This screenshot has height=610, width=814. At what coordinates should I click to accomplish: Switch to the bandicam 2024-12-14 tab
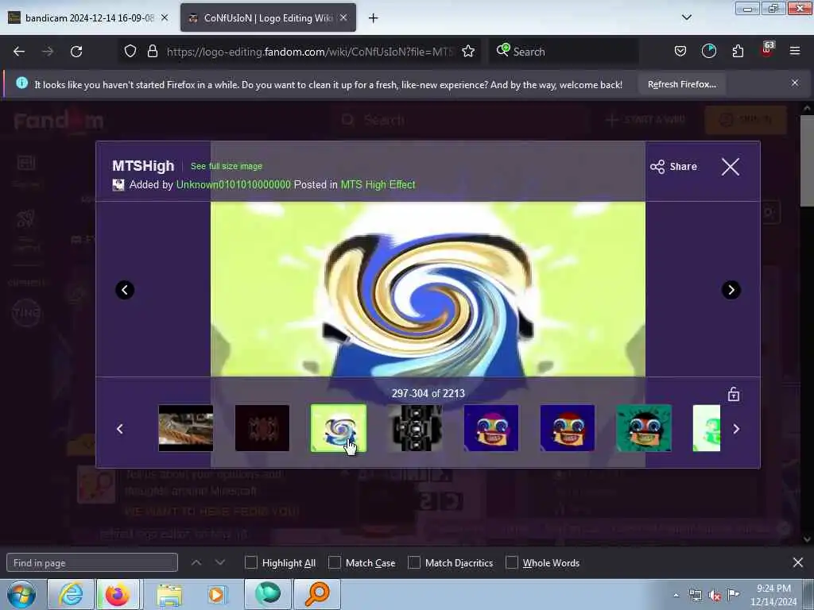(x=88, y=17)
